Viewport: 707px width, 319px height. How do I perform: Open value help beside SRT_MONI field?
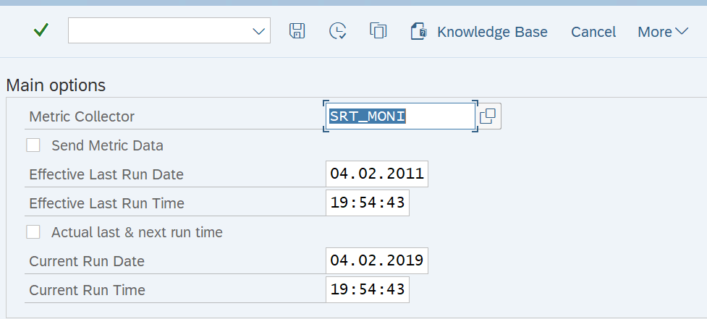coord(488,116)
